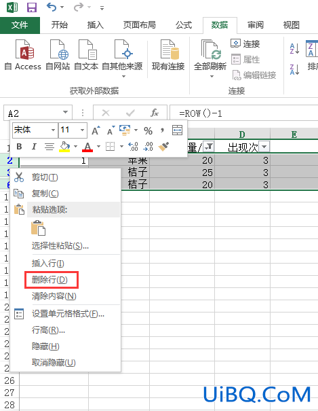Click the Save icon in quick access toolbar
Screen dimensions: 318x411
coord(32,7)
